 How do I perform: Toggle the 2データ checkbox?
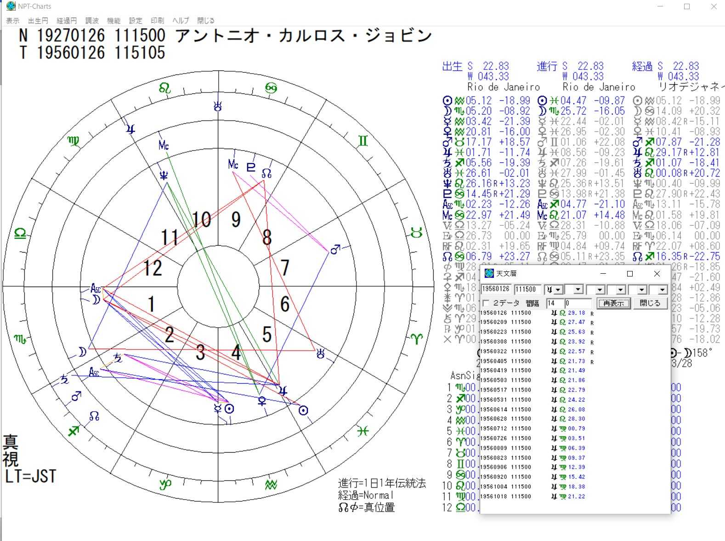(486, 303)
